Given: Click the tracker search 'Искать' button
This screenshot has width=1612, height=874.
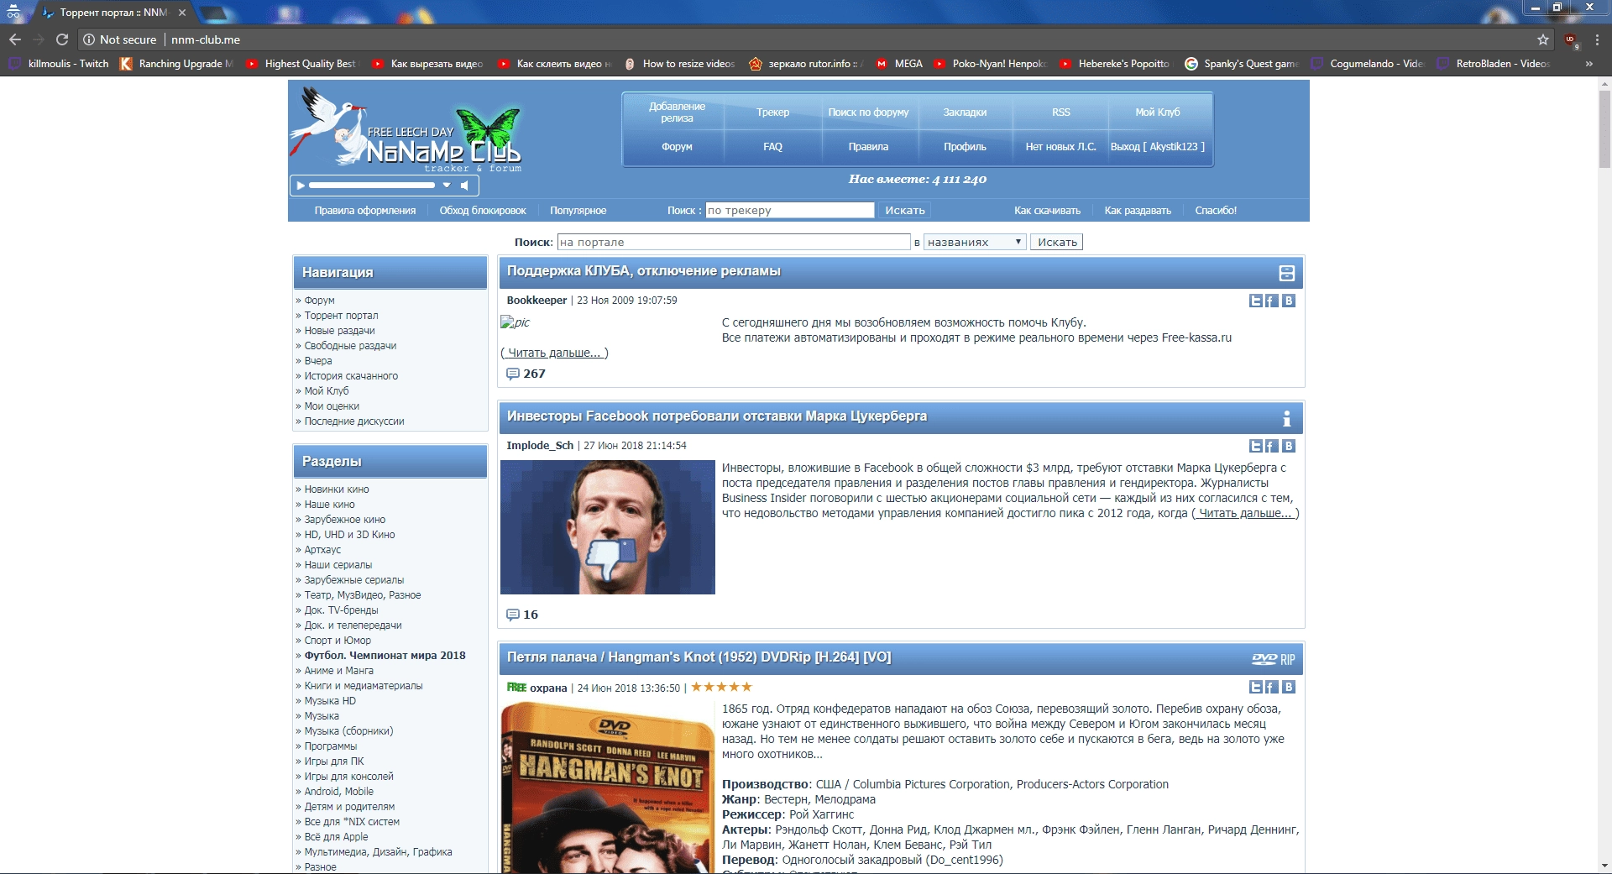Looking at the screenshot, I should coord(904,211).
